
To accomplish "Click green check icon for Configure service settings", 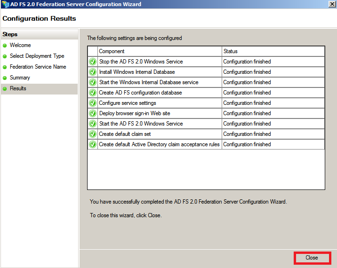I will point(93,103).
